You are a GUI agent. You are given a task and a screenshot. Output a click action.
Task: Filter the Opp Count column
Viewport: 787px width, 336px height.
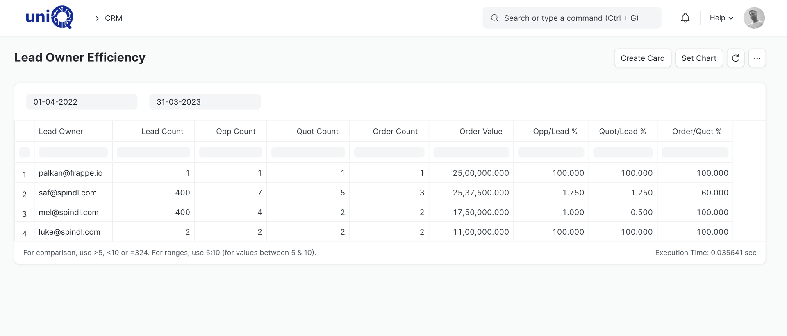231,152
